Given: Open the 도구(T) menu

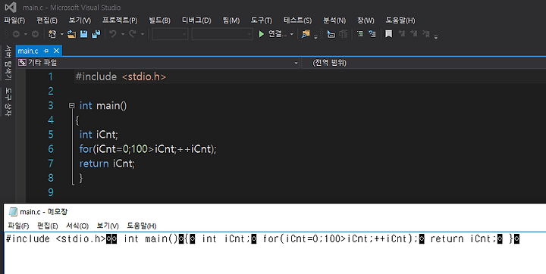Looking at the screenshot, I should (x=262, y=20).
